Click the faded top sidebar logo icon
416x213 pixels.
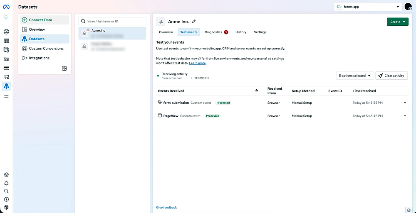coord(6,17)
